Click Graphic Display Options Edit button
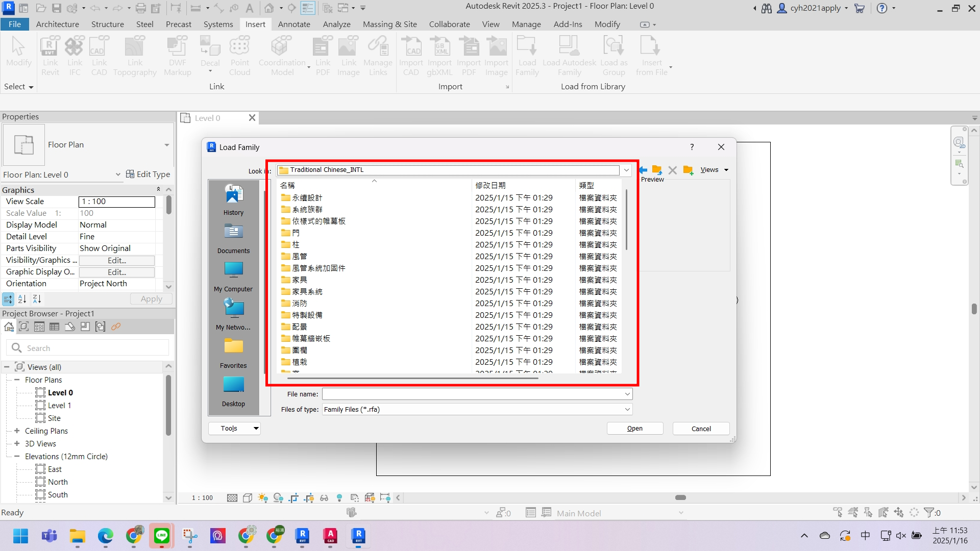980x551 pixels. 117,272
